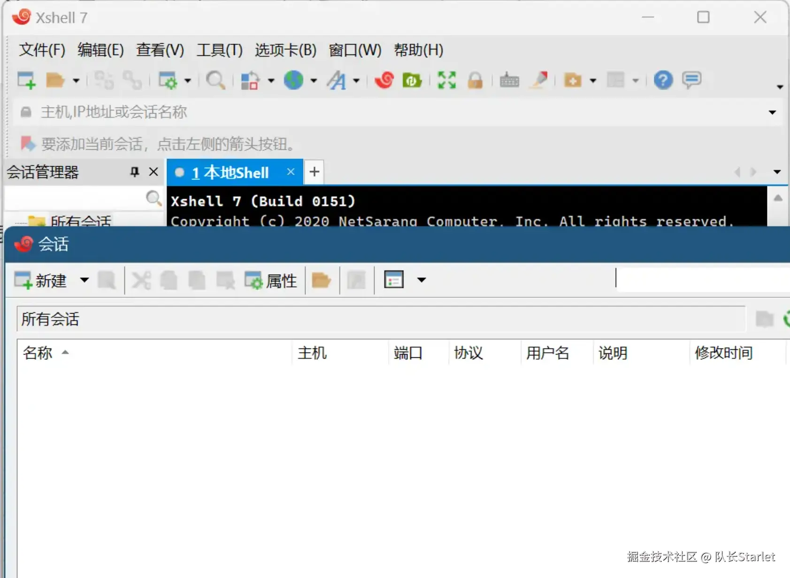Open the 文件(F) menu
This screenshot has width=790, height=578.
[x=42, y=50]
